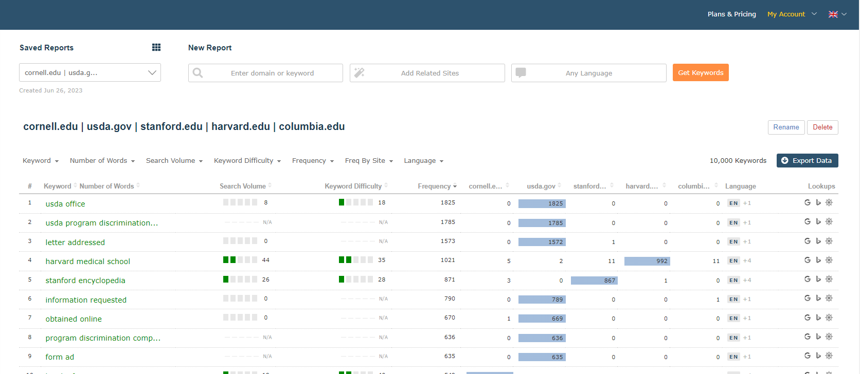Focus the 'Enter domain or keyword' field

(272, 73)
